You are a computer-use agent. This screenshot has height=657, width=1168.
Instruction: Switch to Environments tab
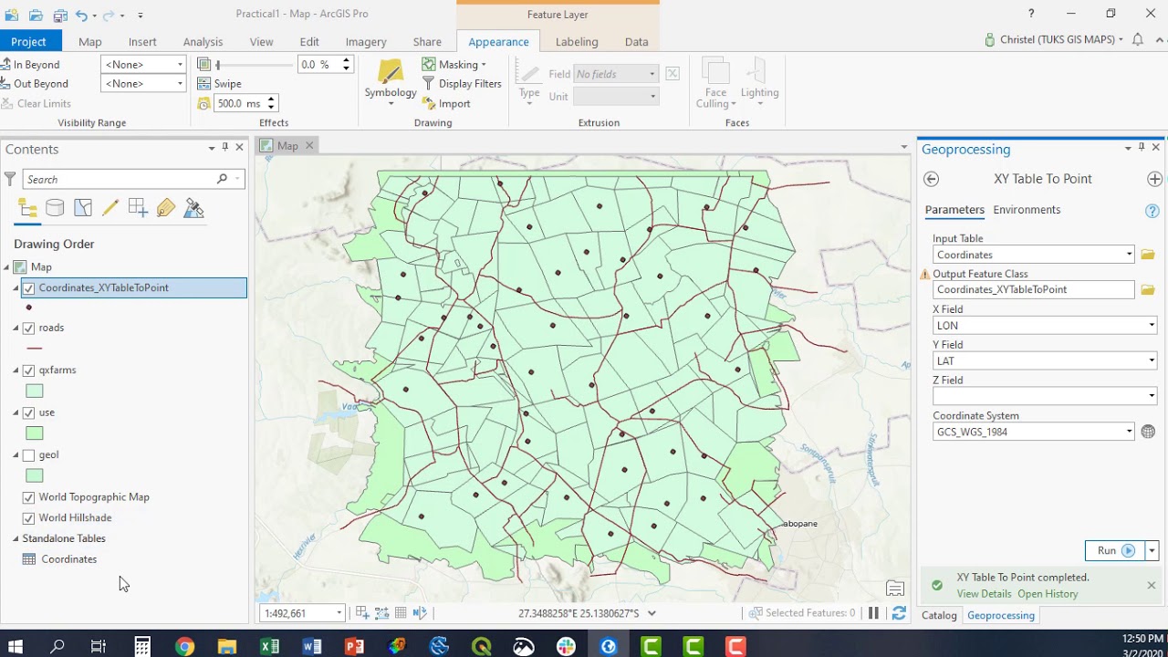1027,210
